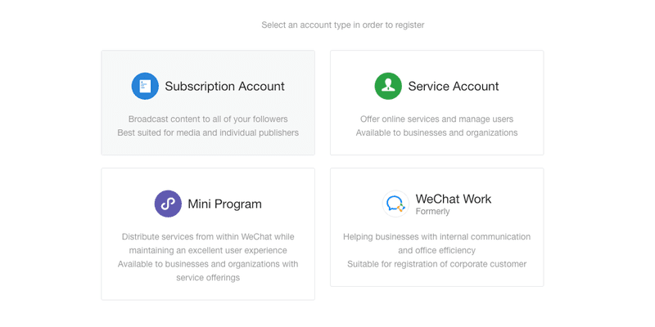Click 'Broadcast content to all of your followers'
This screenshot has width=655, height=327.
[x=208, y=119]
